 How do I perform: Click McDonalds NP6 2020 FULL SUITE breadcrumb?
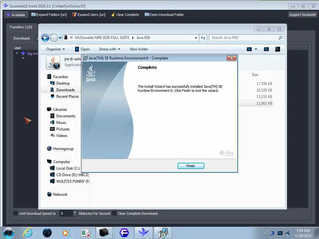(x=102, y=38)
